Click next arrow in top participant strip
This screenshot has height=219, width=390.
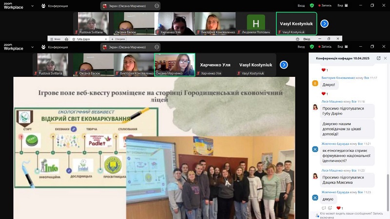point(324,23)
